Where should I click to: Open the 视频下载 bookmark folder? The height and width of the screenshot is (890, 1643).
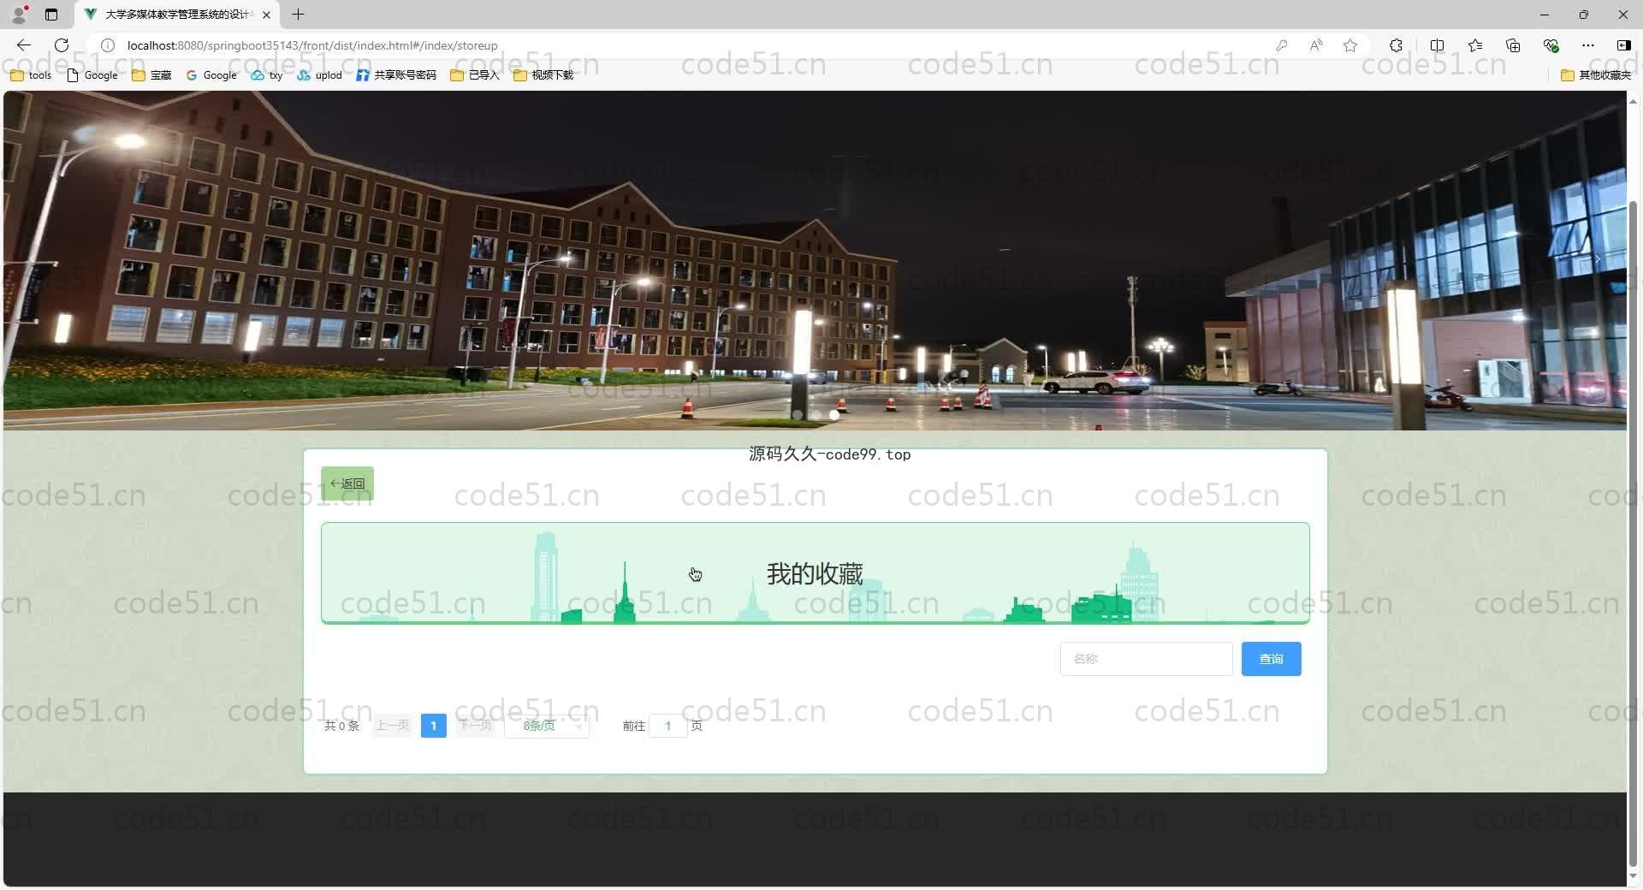[x=543, y=75]
